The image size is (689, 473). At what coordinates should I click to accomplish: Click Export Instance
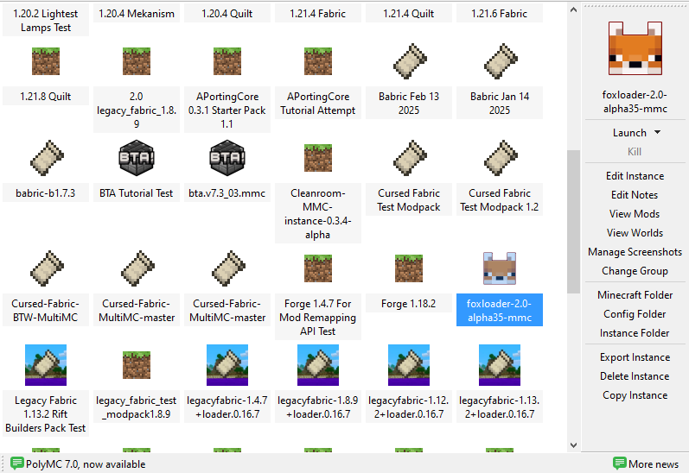pos(635,357)
